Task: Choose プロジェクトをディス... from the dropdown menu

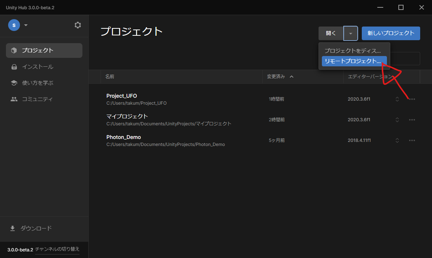Action: [x=354, y=51]
